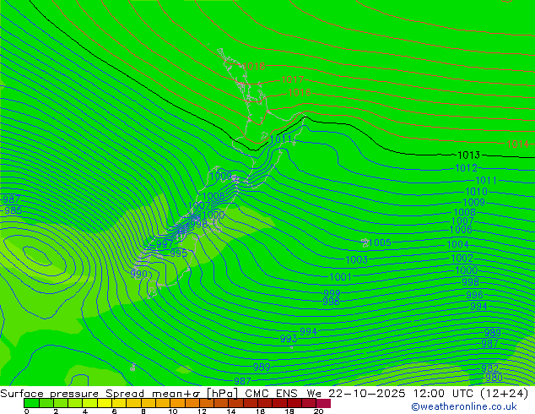
Task: Click the blue 985 isobar label
Action: [14, 210]
